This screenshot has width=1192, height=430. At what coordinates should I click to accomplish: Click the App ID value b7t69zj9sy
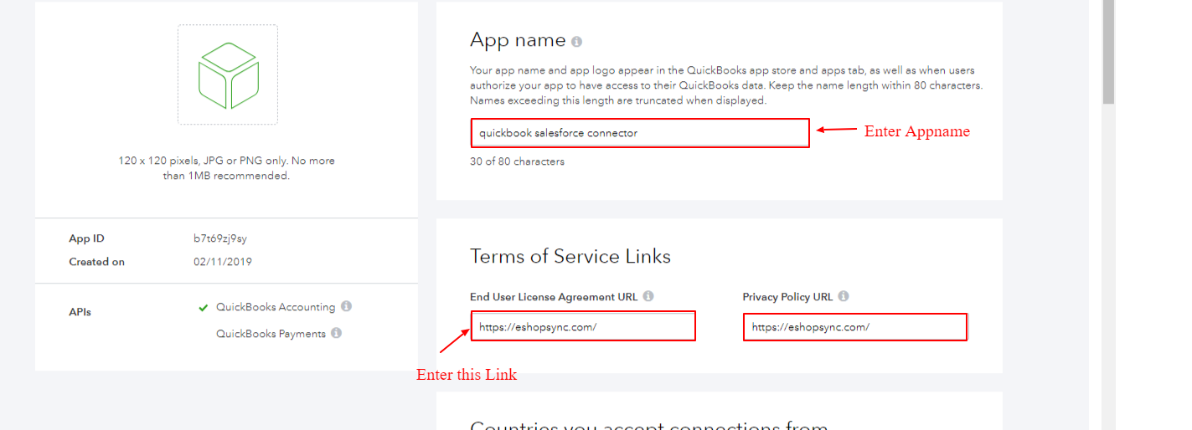coord(220,238)
